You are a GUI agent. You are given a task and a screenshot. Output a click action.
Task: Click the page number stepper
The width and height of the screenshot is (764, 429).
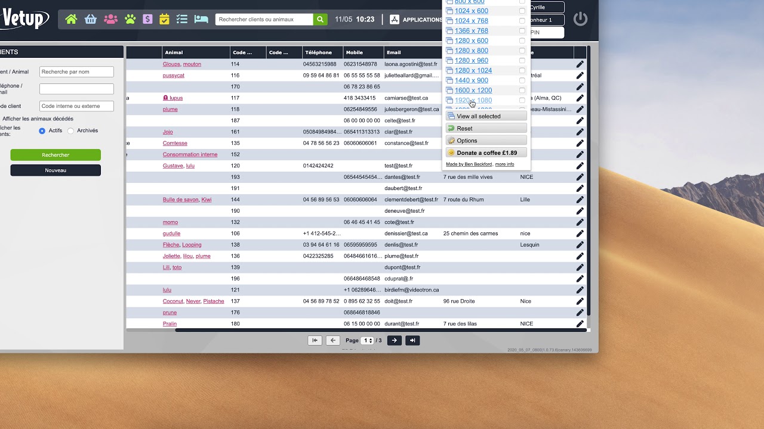tap(368, 341)
